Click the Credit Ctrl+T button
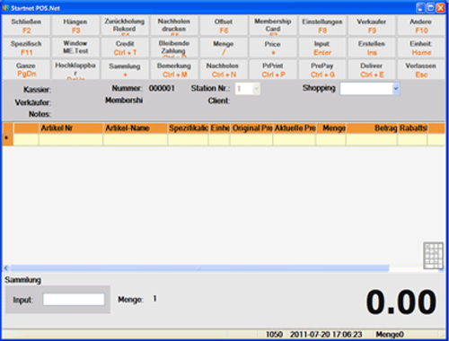The height and width of the screenshot is (341, 449). (x=125, y=48)
